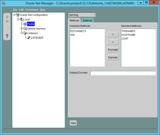The image size is (160, 135).
Task: Collapse the Listeners tree node
Action: coord(22,33)
